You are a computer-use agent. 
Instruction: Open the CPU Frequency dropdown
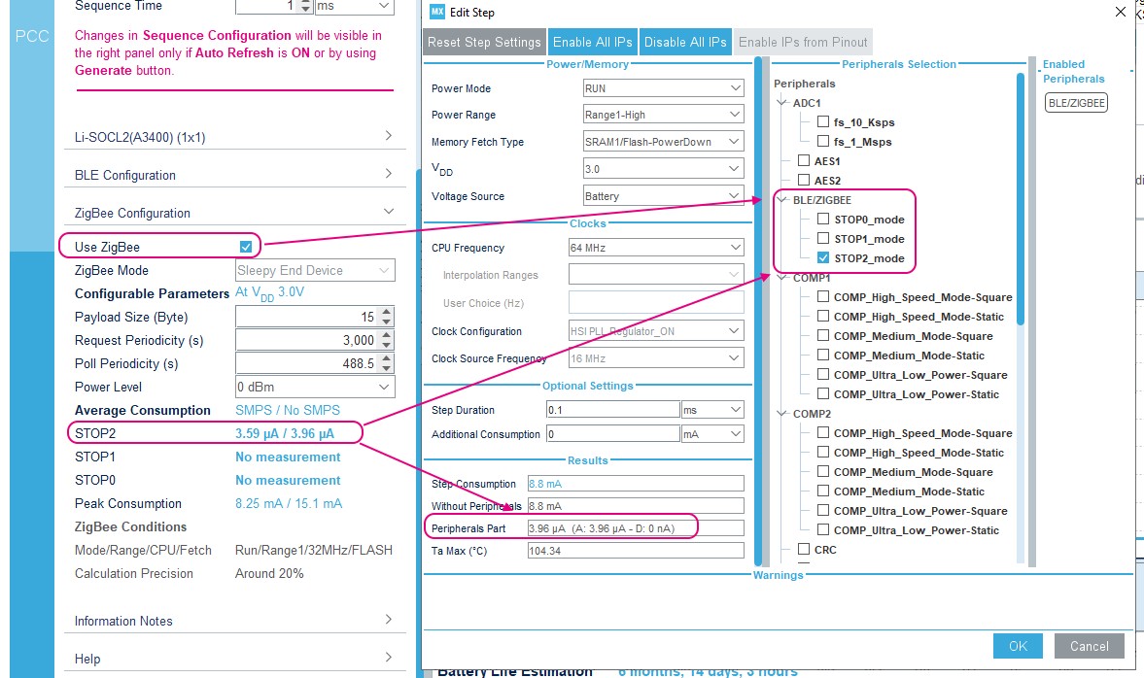point(656,248)
